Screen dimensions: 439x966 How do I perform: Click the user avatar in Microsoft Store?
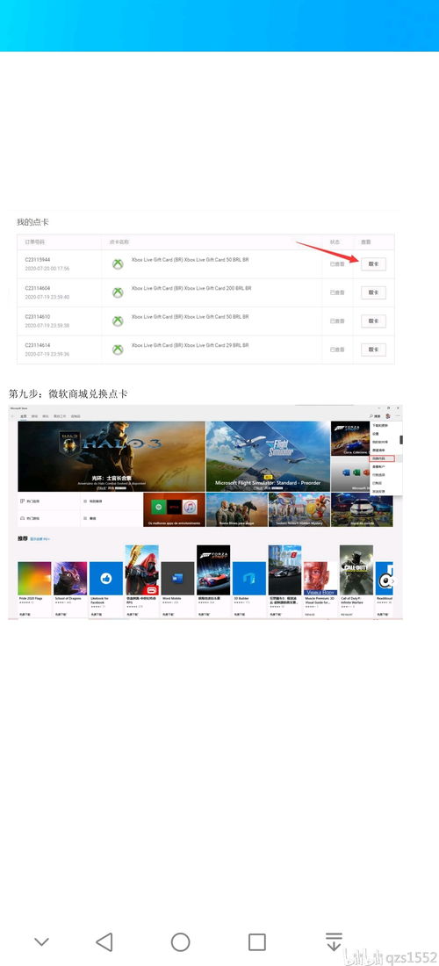[x=388, y=416]
